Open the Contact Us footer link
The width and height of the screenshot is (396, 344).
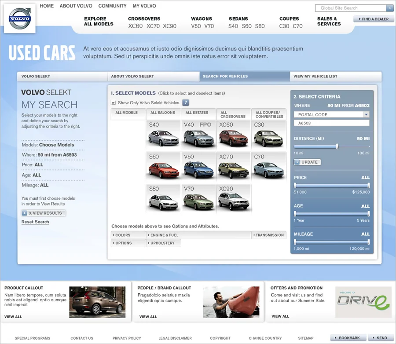coord(82,338)
